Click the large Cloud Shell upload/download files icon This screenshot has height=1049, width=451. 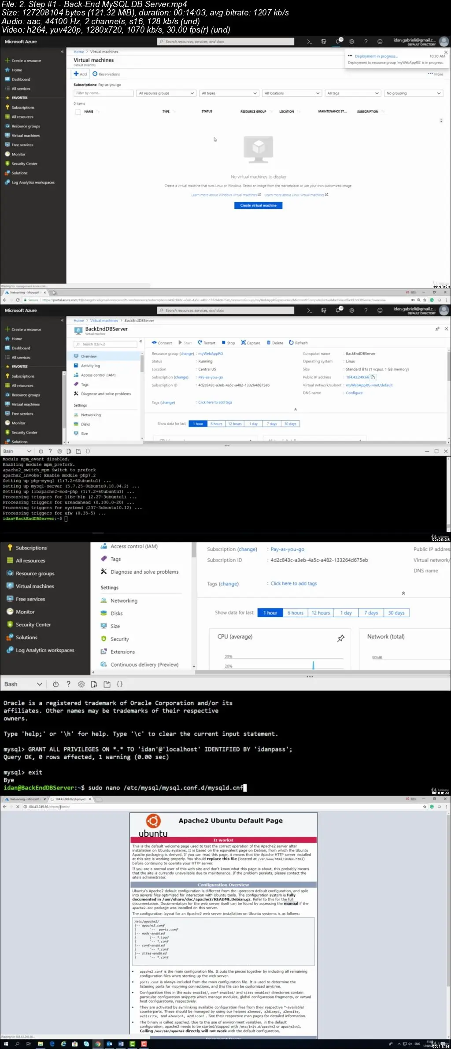pyautogui.click(x=94, y=684)
